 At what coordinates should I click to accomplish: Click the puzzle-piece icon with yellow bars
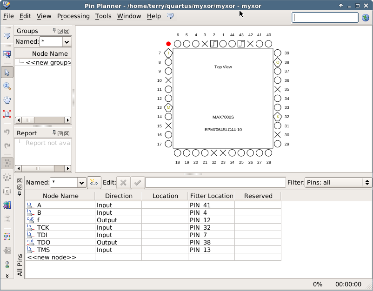[7, 205]
